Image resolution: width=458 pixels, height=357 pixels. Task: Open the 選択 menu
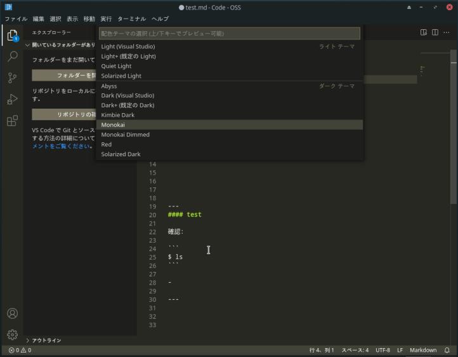tap(55, 19)
